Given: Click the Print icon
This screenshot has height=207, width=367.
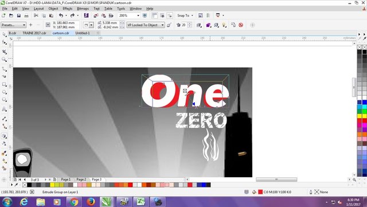Looking at the screenshot, I should [26, 15].
